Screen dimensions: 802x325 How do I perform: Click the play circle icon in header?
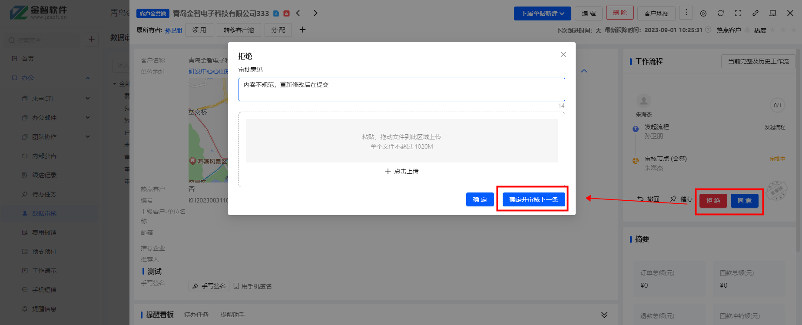pos(703,13)
